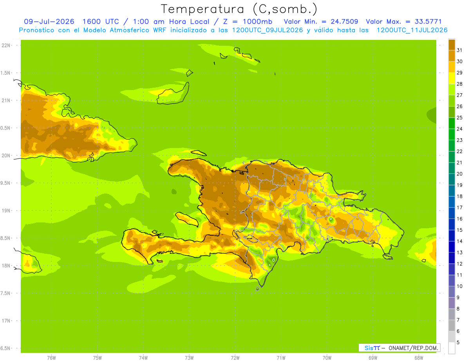Click the "72W" longitude axis label
Image resolution: width=470 pixels, height=363 pixels.
pos(235,358)
